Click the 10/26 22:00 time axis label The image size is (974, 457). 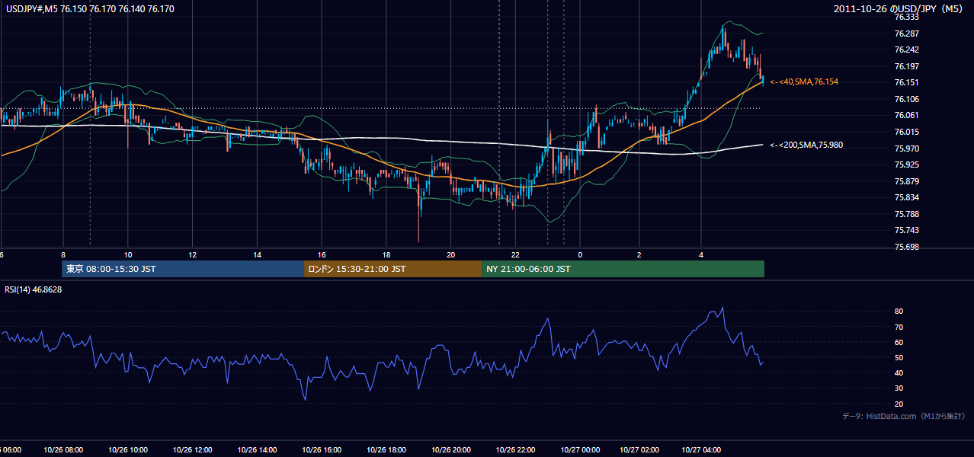[516, 449]
